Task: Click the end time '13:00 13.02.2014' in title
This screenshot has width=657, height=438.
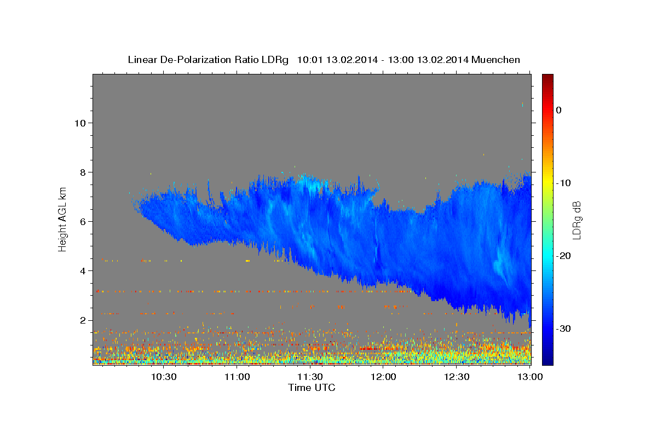Action: click(x=428, y=60)
